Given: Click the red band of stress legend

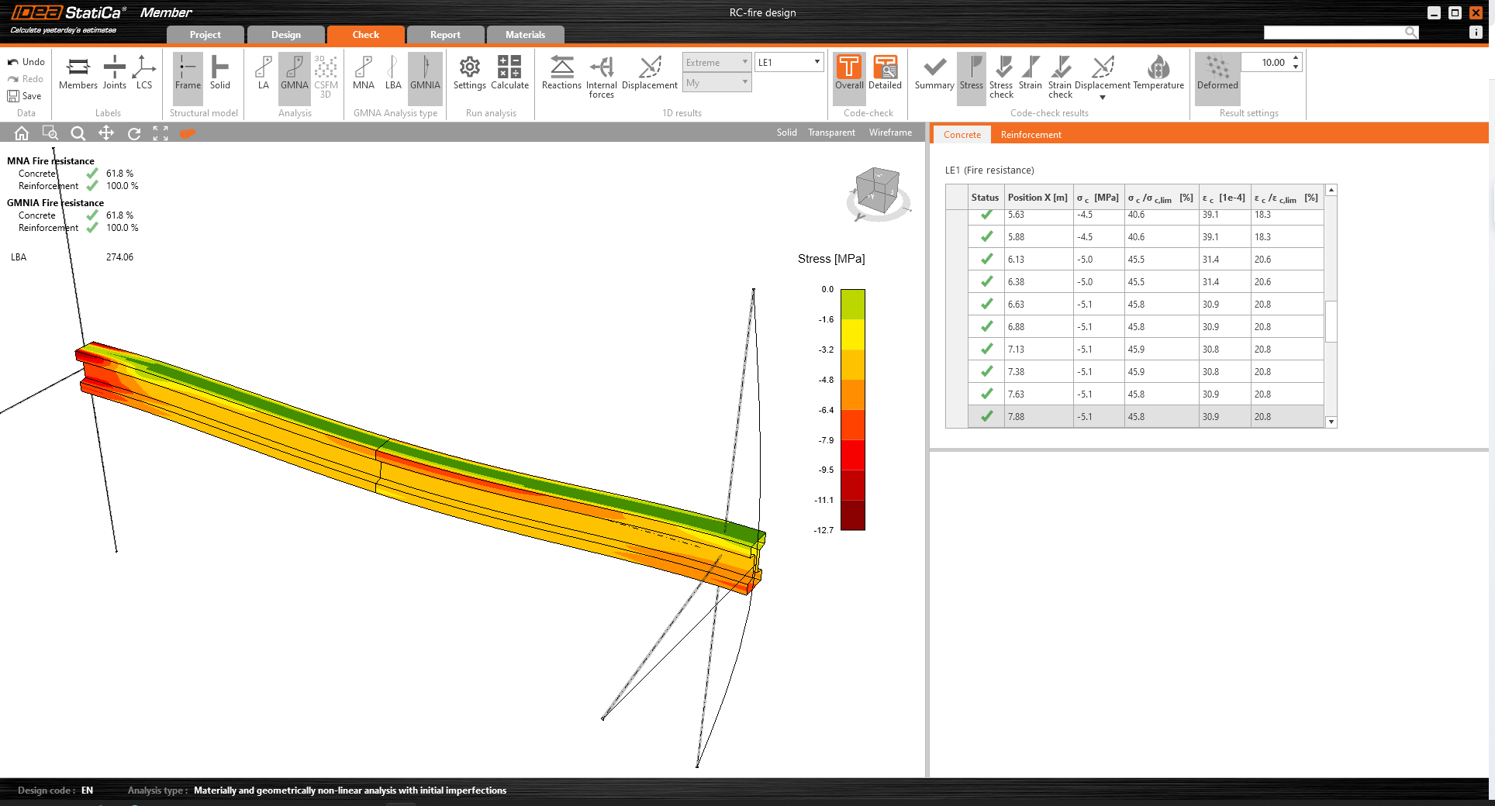Looking at the screenshot, I should click(x=852, y=455).
